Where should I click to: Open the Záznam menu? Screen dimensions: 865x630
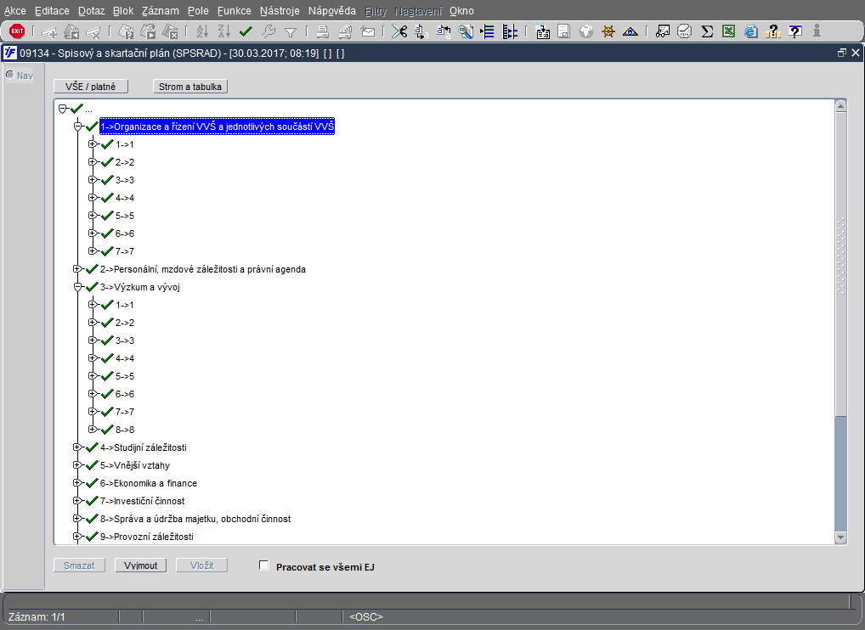(x=160, y=11)
